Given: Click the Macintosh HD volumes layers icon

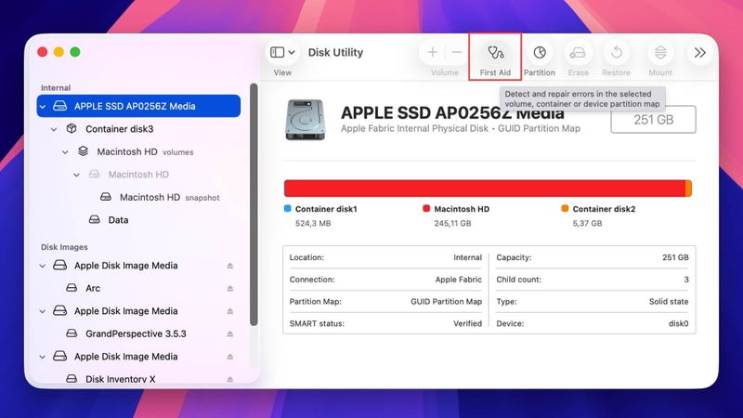Looking at the screenshot, I should tap(83, 151).
